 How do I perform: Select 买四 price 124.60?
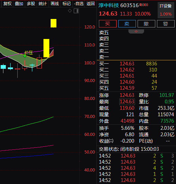[127, 82]
